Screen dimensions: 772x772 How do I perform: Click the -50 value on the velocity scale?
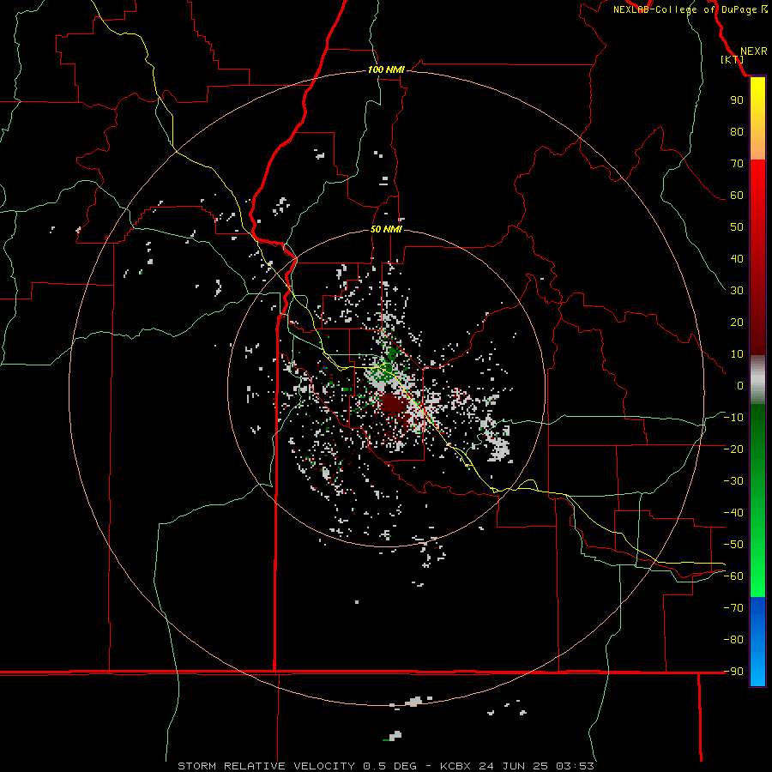[733, 545]
